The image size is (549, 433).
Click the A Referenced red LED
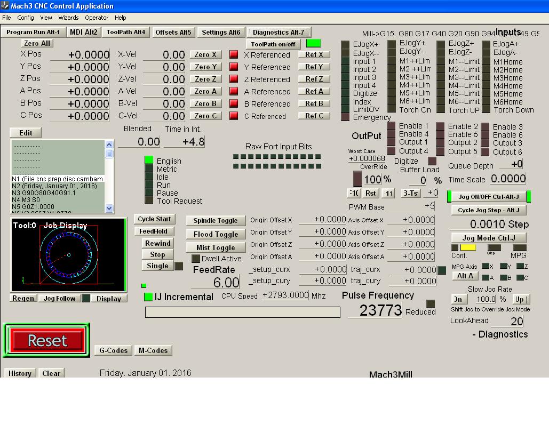[x=234, y=91]
